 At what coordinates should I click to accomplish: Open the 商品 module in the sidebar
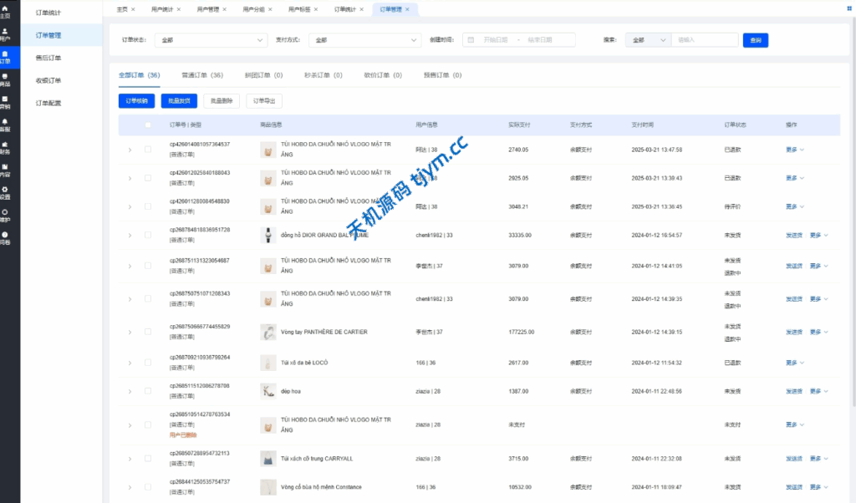click(x=6, y=79)
